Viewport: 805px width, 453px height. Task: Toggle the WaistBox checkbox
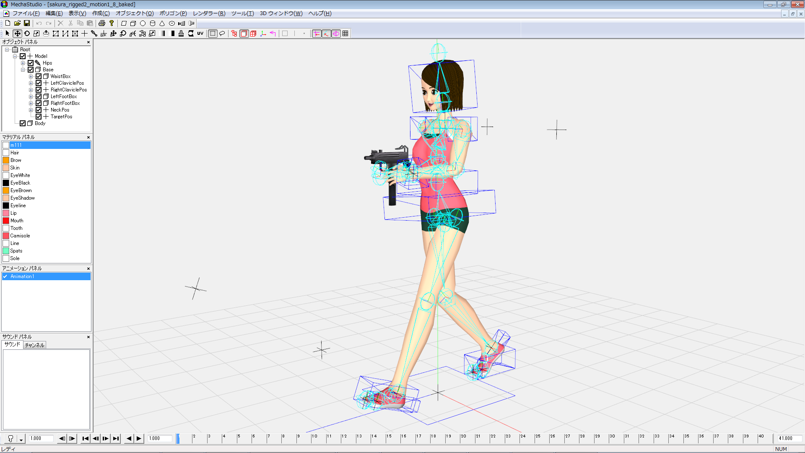[39, 76]
